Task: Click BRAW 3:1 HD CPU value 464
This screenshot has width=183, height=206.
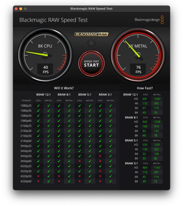Action: [x=145, y=168]
